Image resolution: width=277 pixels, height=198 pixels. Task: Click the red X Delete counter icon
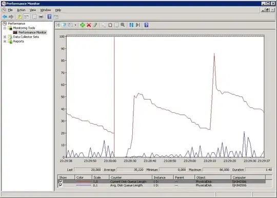click(89, 25)
